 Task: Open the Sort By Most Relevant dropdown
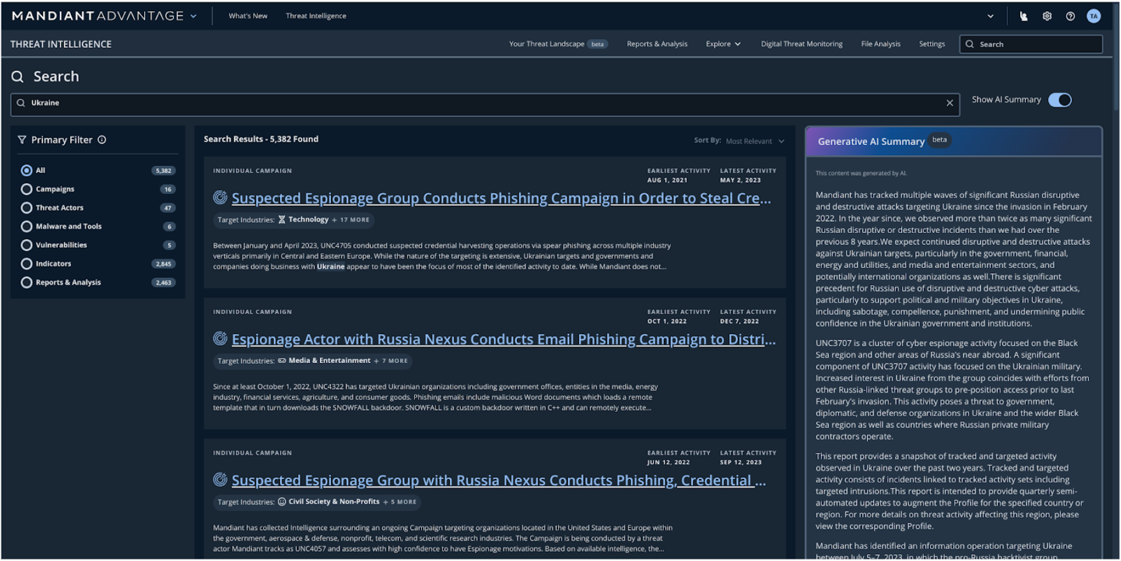click(755, 141)
